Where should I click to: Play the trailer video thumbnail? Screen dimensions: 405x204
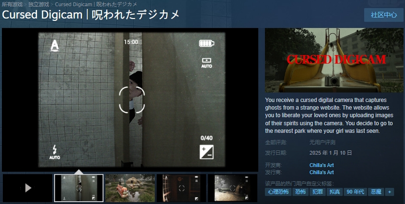pos(28,188)
